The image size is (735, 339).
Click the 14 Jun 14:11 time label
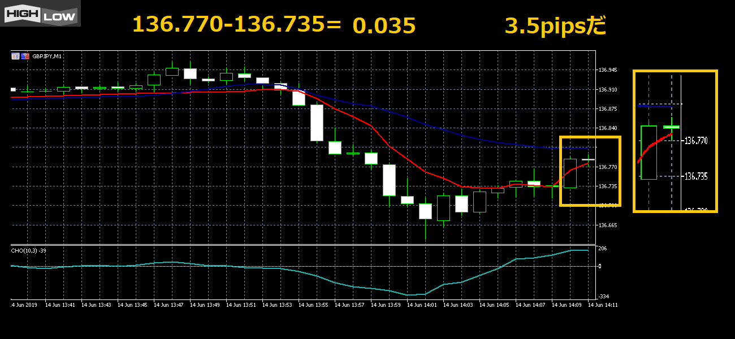click(x=603, y=305)
